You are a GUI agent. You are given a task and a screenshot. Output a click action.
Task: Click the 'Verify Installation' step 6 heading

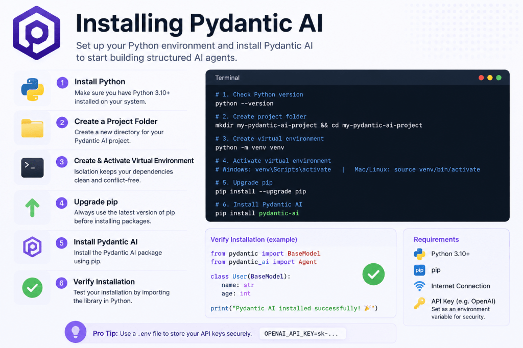click(104, 282)
